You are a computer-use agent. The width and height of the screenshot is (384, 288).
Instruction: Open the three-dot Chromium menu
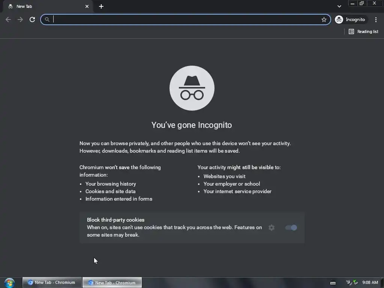pos(376,19)
